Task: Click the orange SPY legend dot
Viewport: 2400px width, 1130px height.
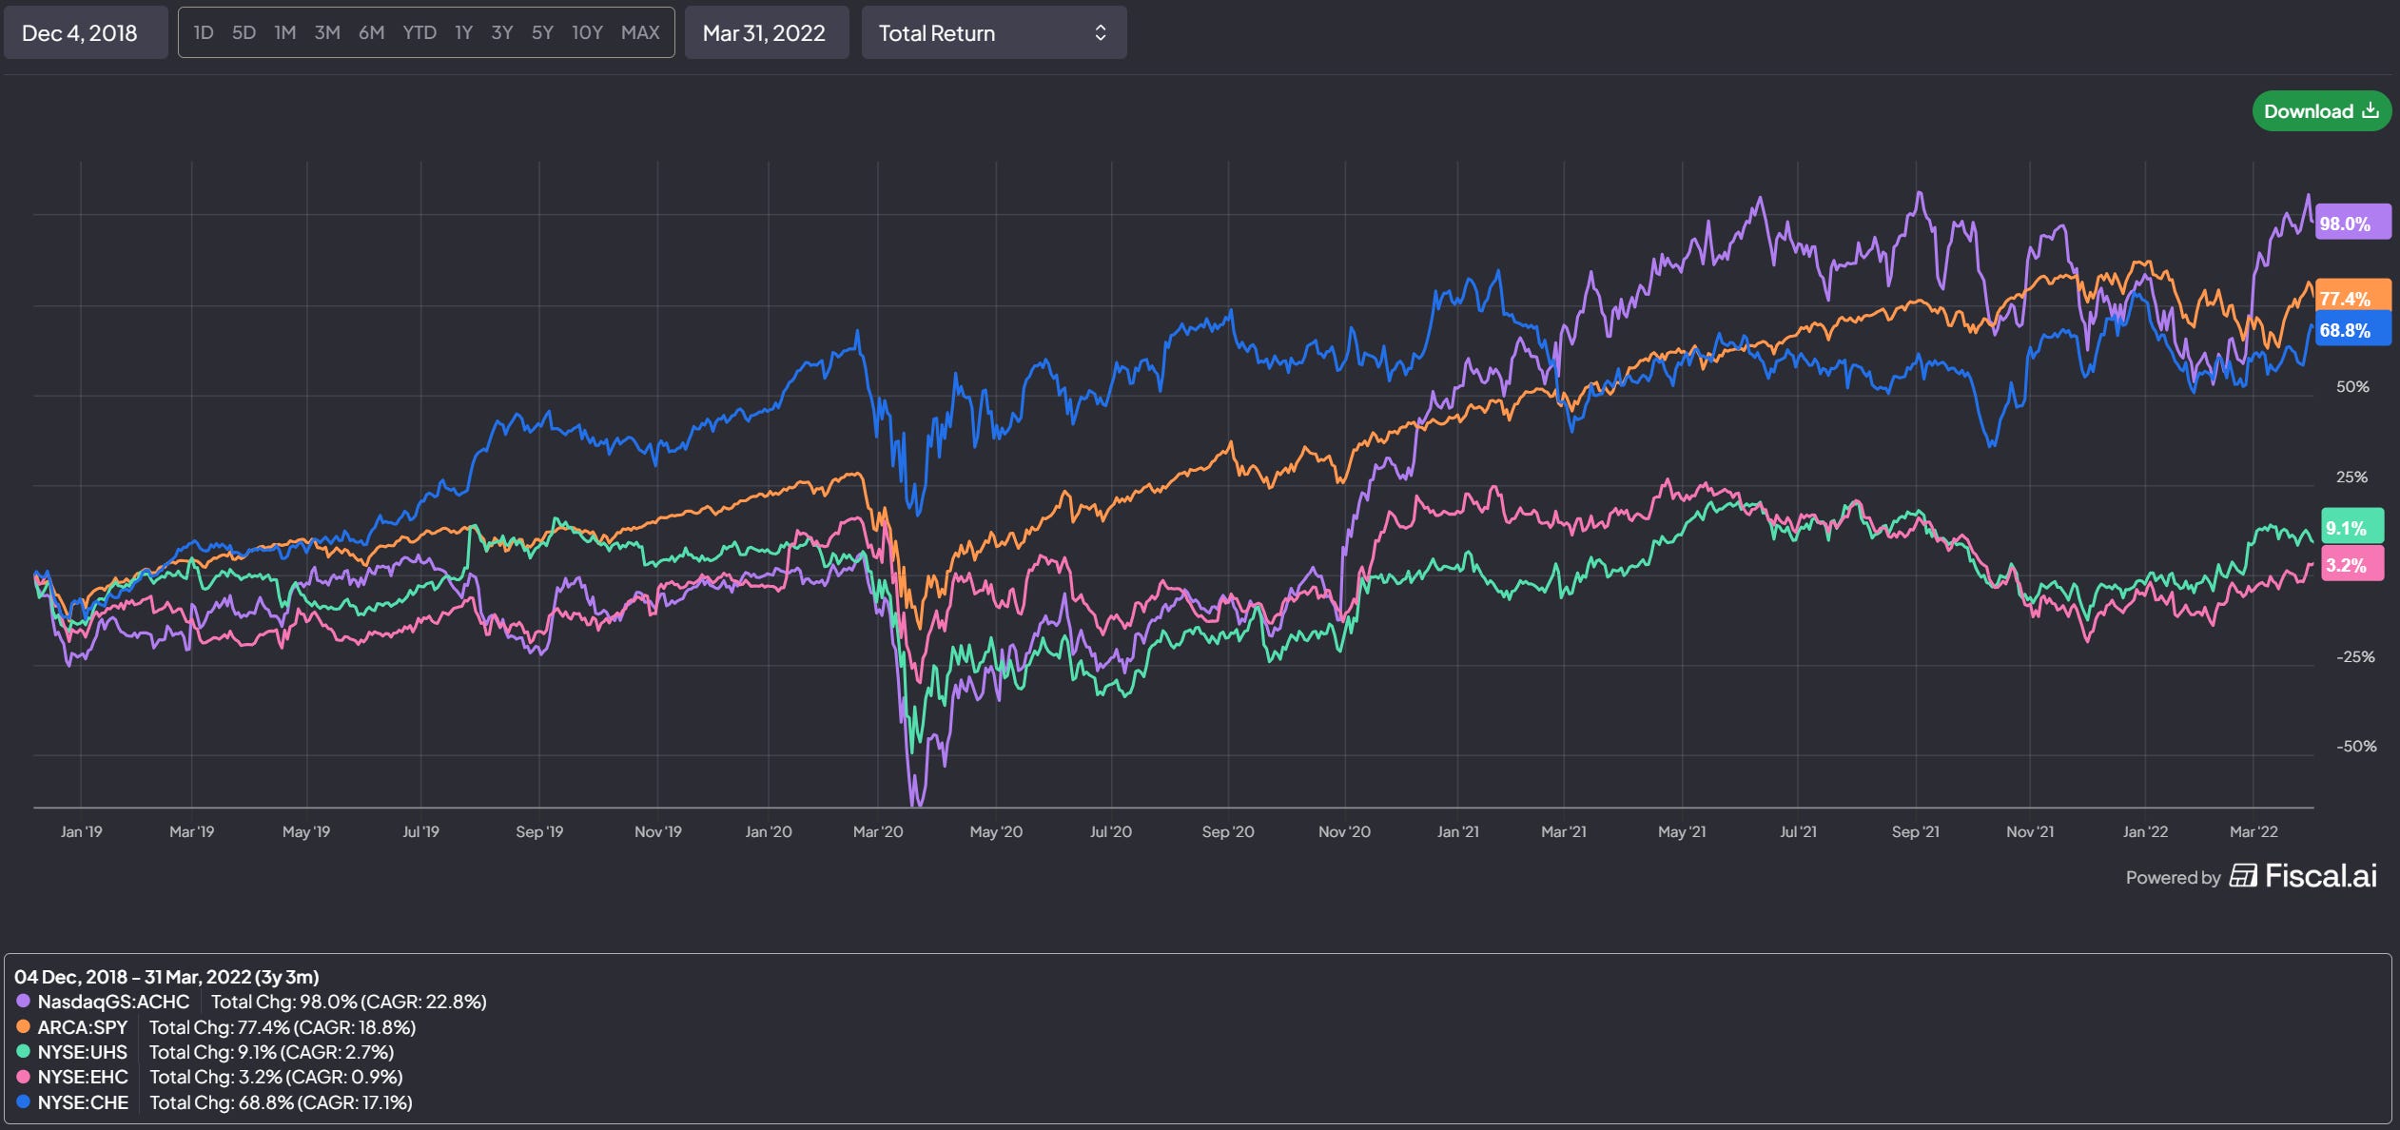Action: pos(23,1027)
